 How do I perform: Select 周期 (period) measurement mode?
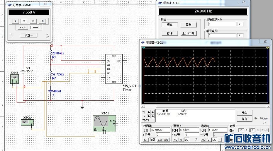pos(186,25)
